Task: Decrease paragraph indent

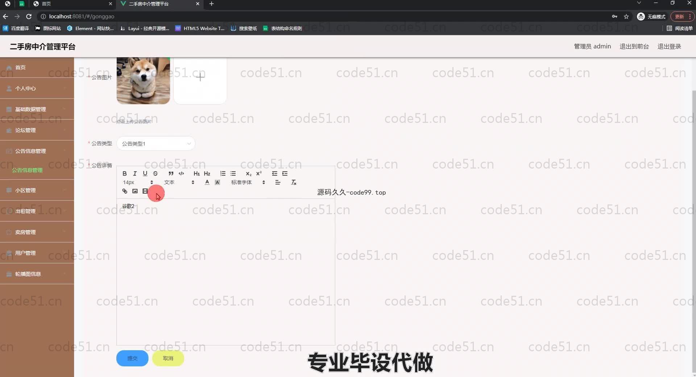Action: (274, 174)
